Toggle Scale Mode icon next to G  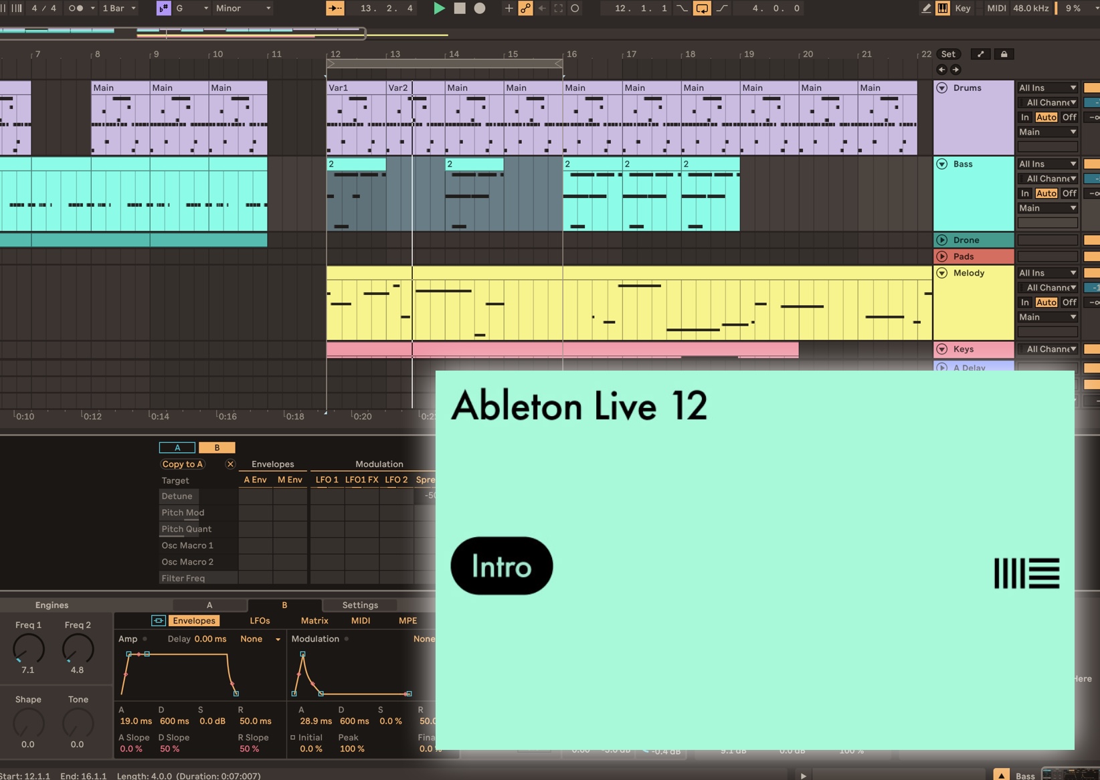pyautogui.click(x=163, y=8)
